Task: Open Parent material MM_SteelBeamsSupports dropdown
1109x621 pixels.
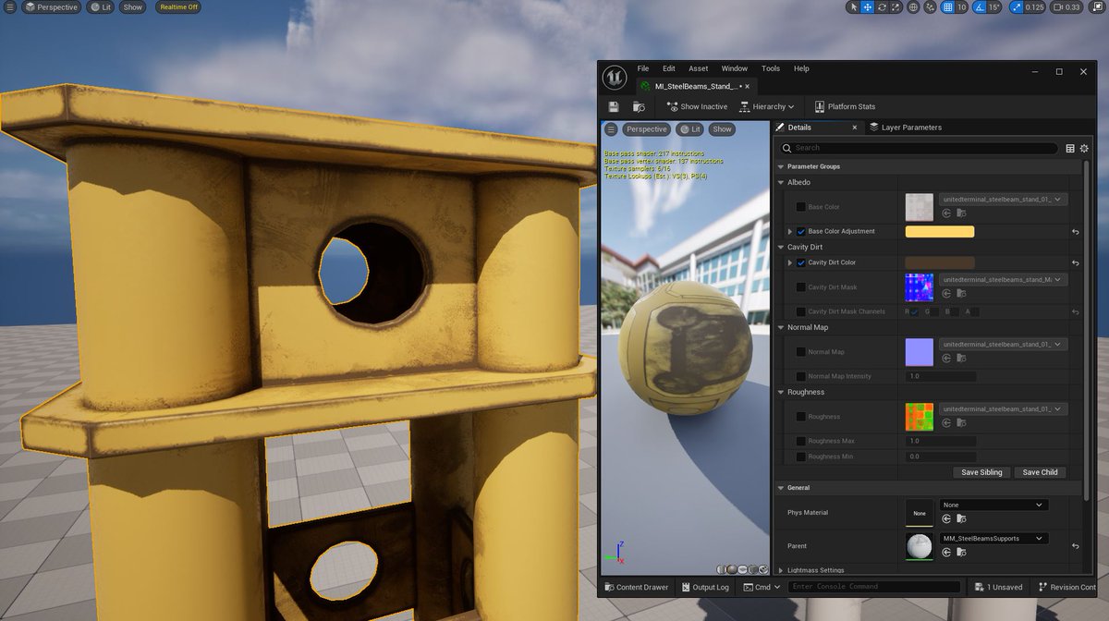Action: pos(994,538)
